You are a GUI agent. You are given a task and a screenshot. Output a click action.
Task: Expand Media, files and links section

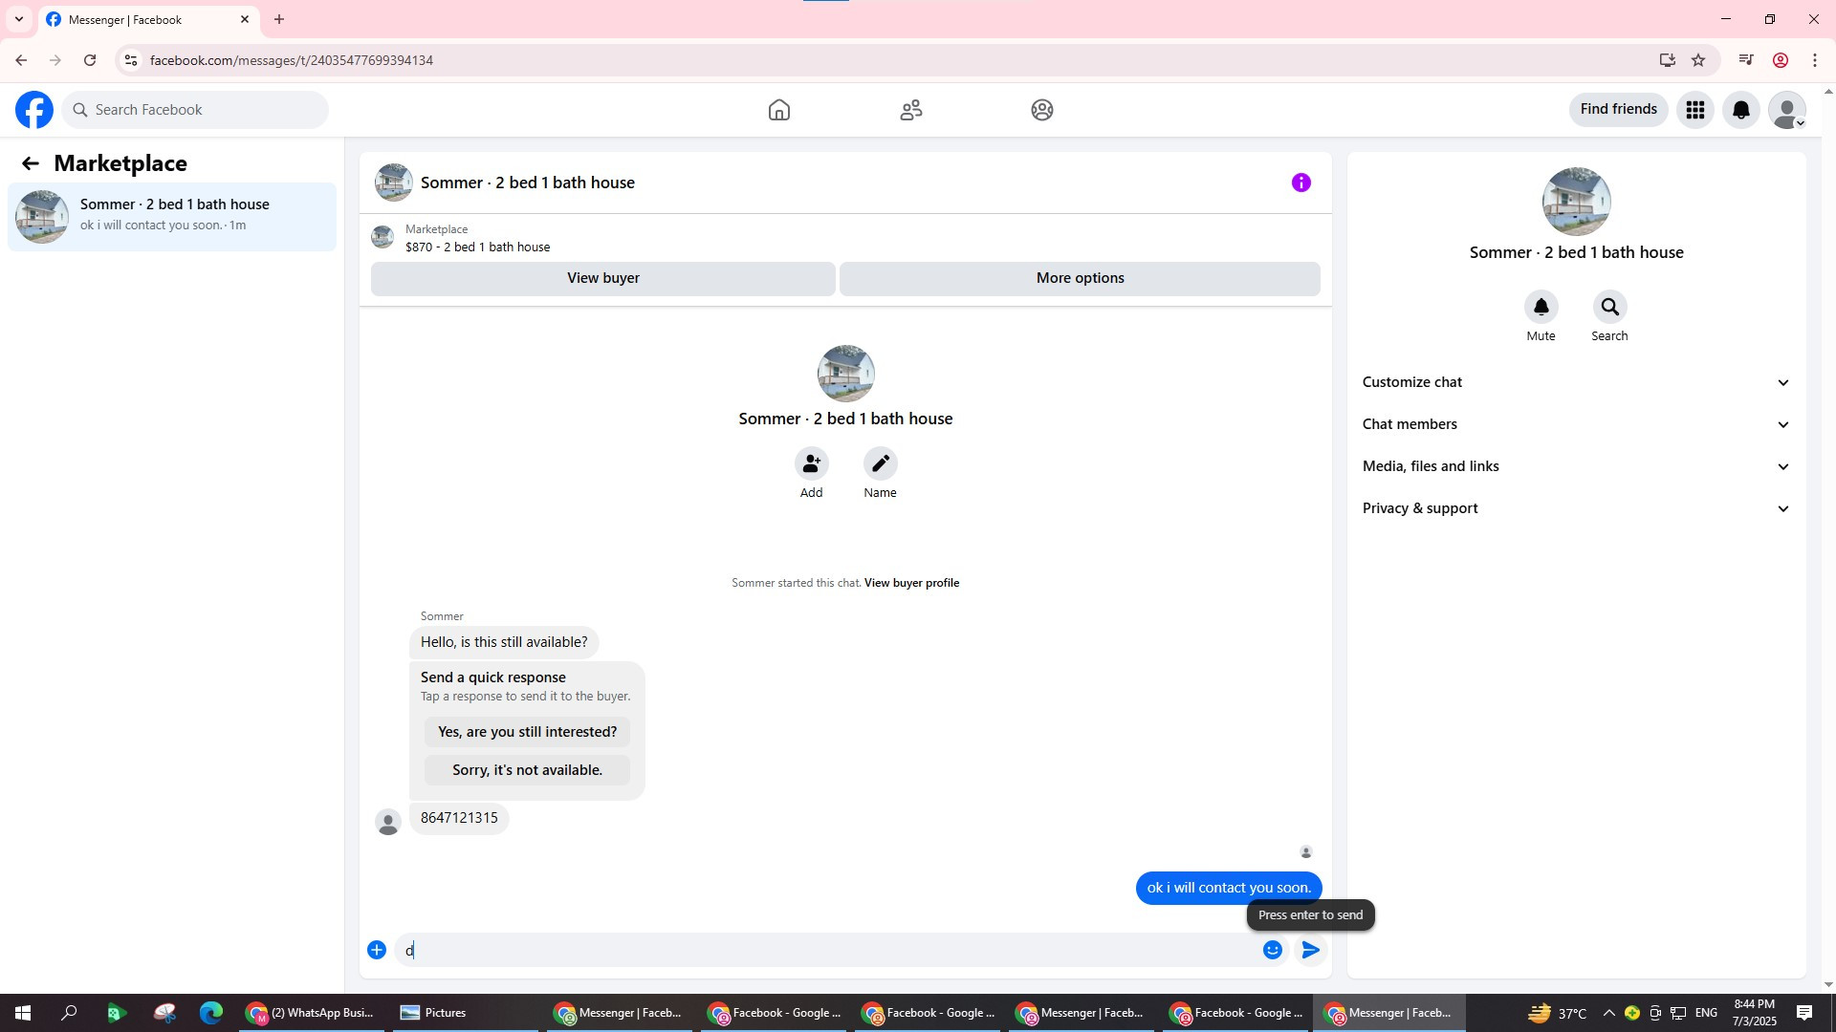click(x=1575, y=466)
